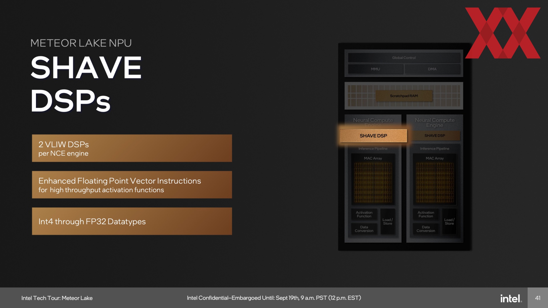Click the dimmed SHAVE DSP block
Screen dimensions: 548x308
click(x=435, y=135)
